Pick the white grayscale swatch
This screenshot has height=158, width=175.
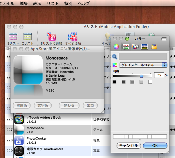150,82
